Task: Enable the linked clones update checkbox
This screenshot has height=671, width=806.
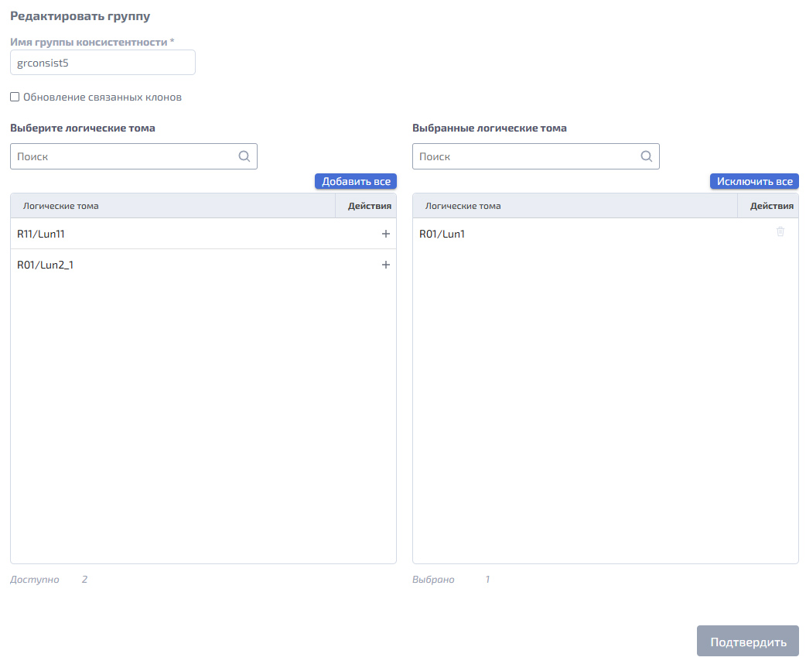Action: click(x=15, y=97)
